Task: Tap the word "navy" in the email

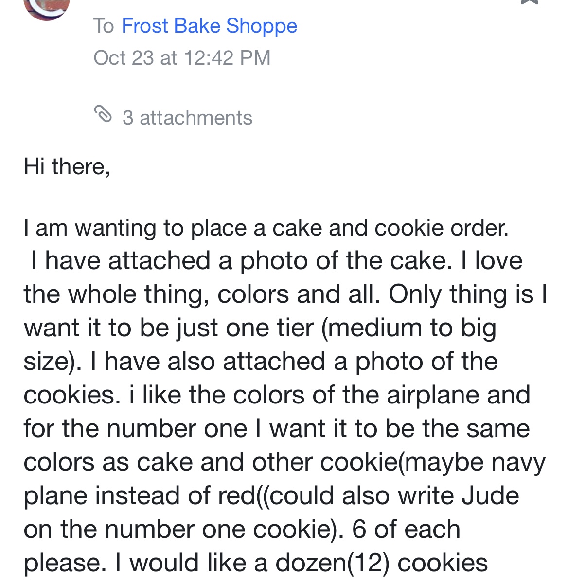Action: coord(518,462)
